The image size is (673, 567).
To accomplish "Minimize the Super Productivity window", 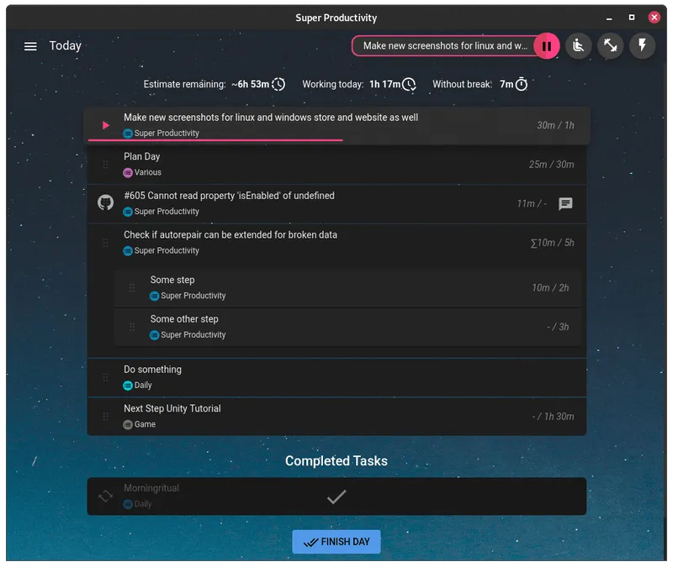I will (609, 18).
